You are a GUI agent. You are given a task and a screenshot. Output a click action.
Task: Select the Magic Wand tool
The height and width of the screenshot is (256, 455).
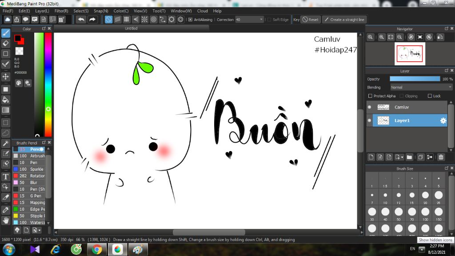pos(6,144)
